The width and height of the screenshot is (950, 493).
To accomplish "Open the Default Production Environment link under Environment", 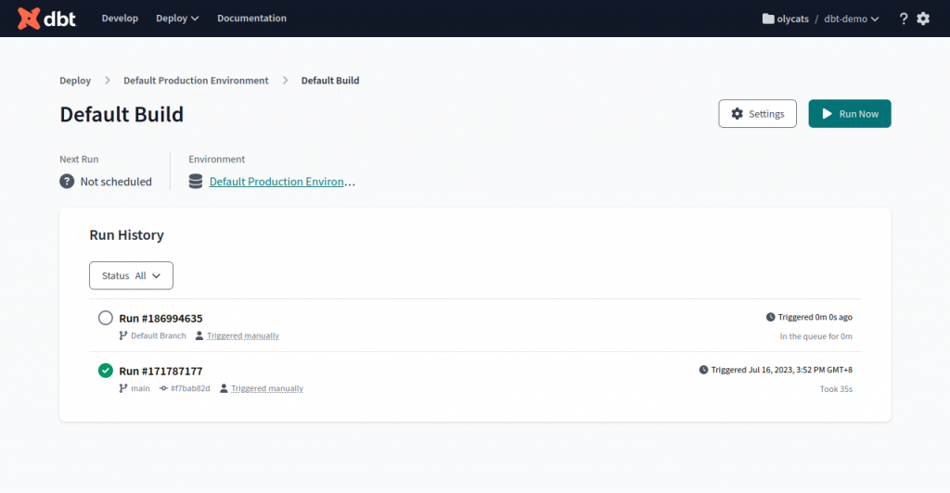I will pyautogui.click(x=282, y=182).
